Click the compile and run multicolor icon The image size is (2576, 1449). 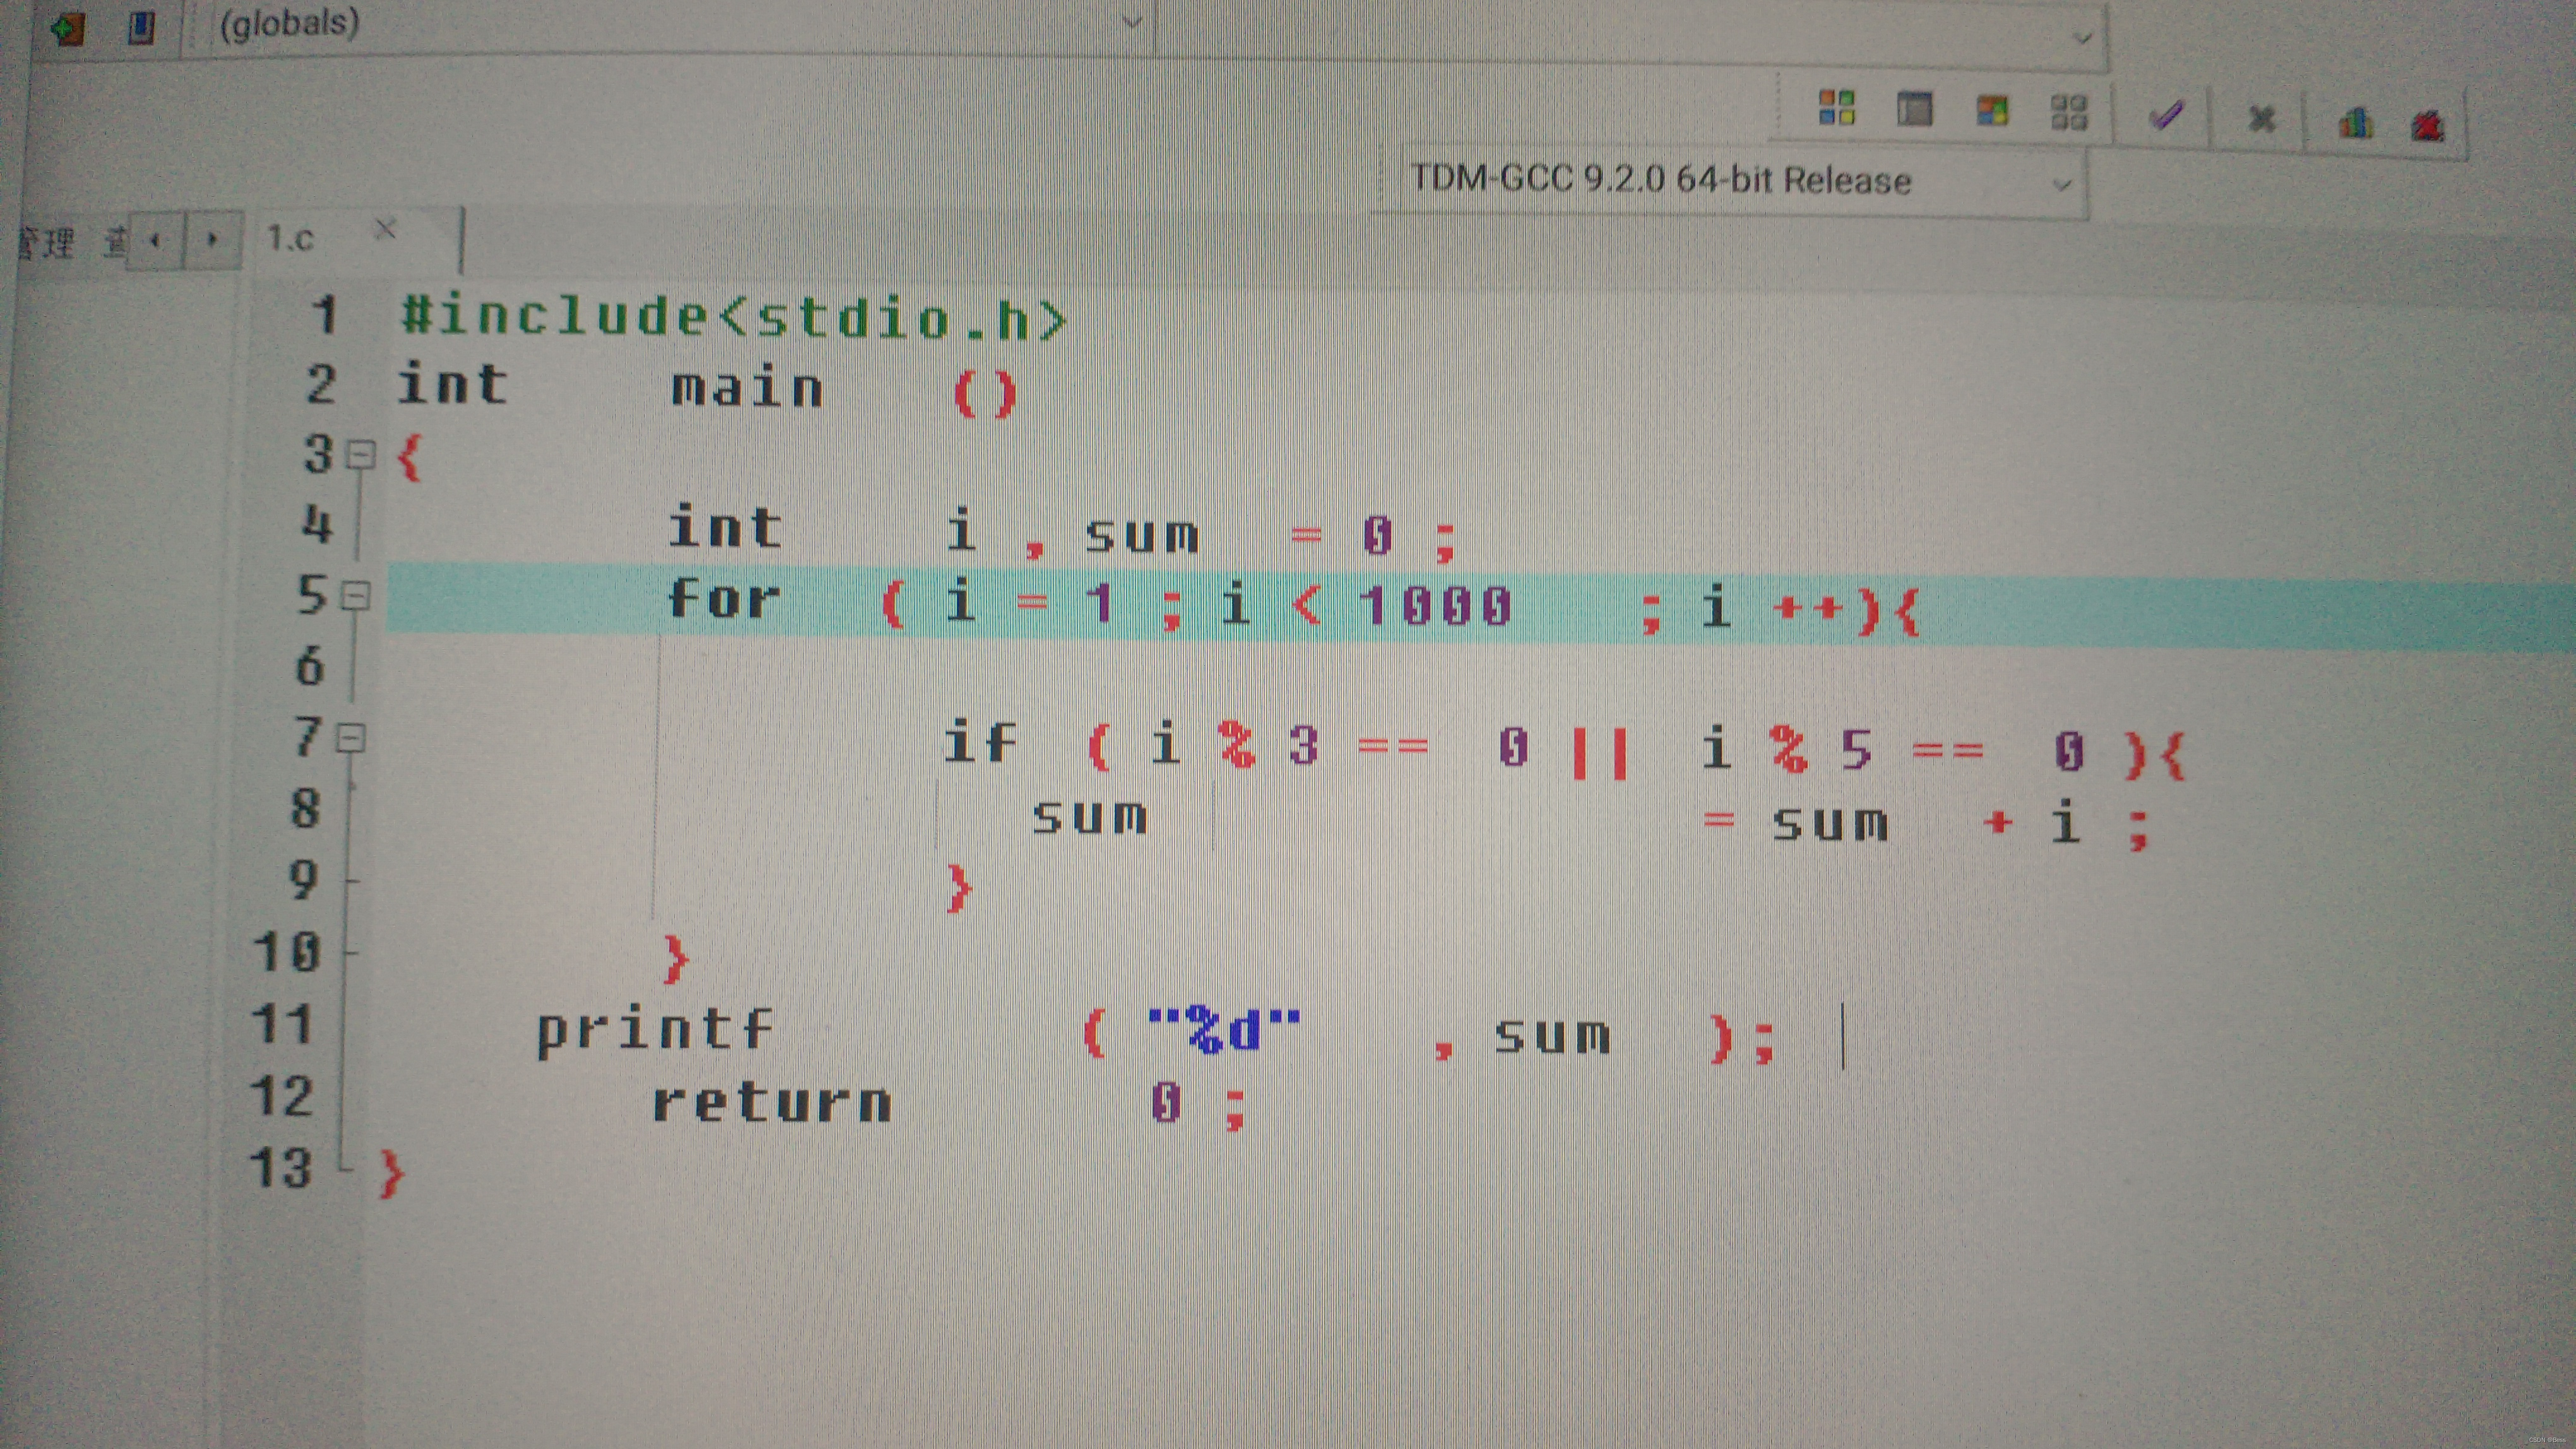(1991, 110)
